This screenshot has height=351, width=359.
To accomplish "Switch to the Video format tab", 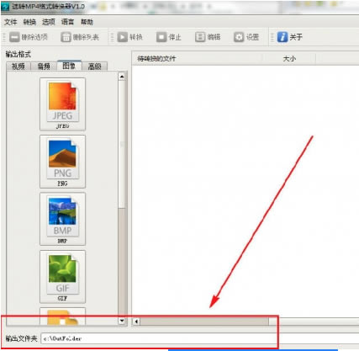I will click(x=18, y=66).
